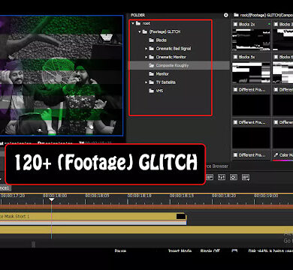Expand the Cinematic Bad Signal folder

tap(146, 49)
